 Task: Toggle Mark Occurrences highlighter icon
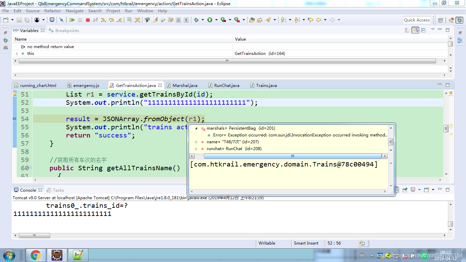click(155, 20)
